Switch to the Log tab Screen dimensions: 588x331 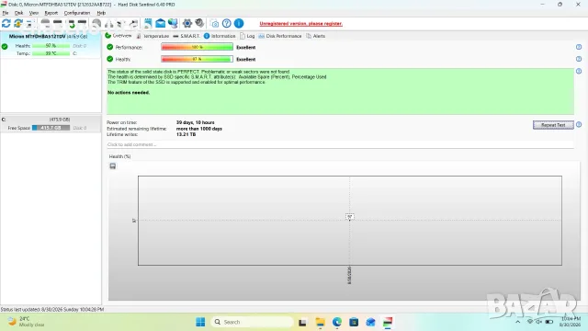[x=247, y=36]
